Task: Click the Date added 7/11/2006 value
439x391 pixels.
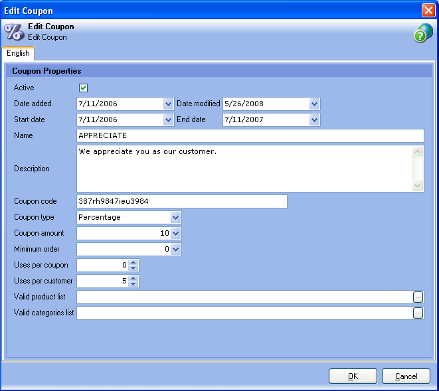Action: click(98, 104)
